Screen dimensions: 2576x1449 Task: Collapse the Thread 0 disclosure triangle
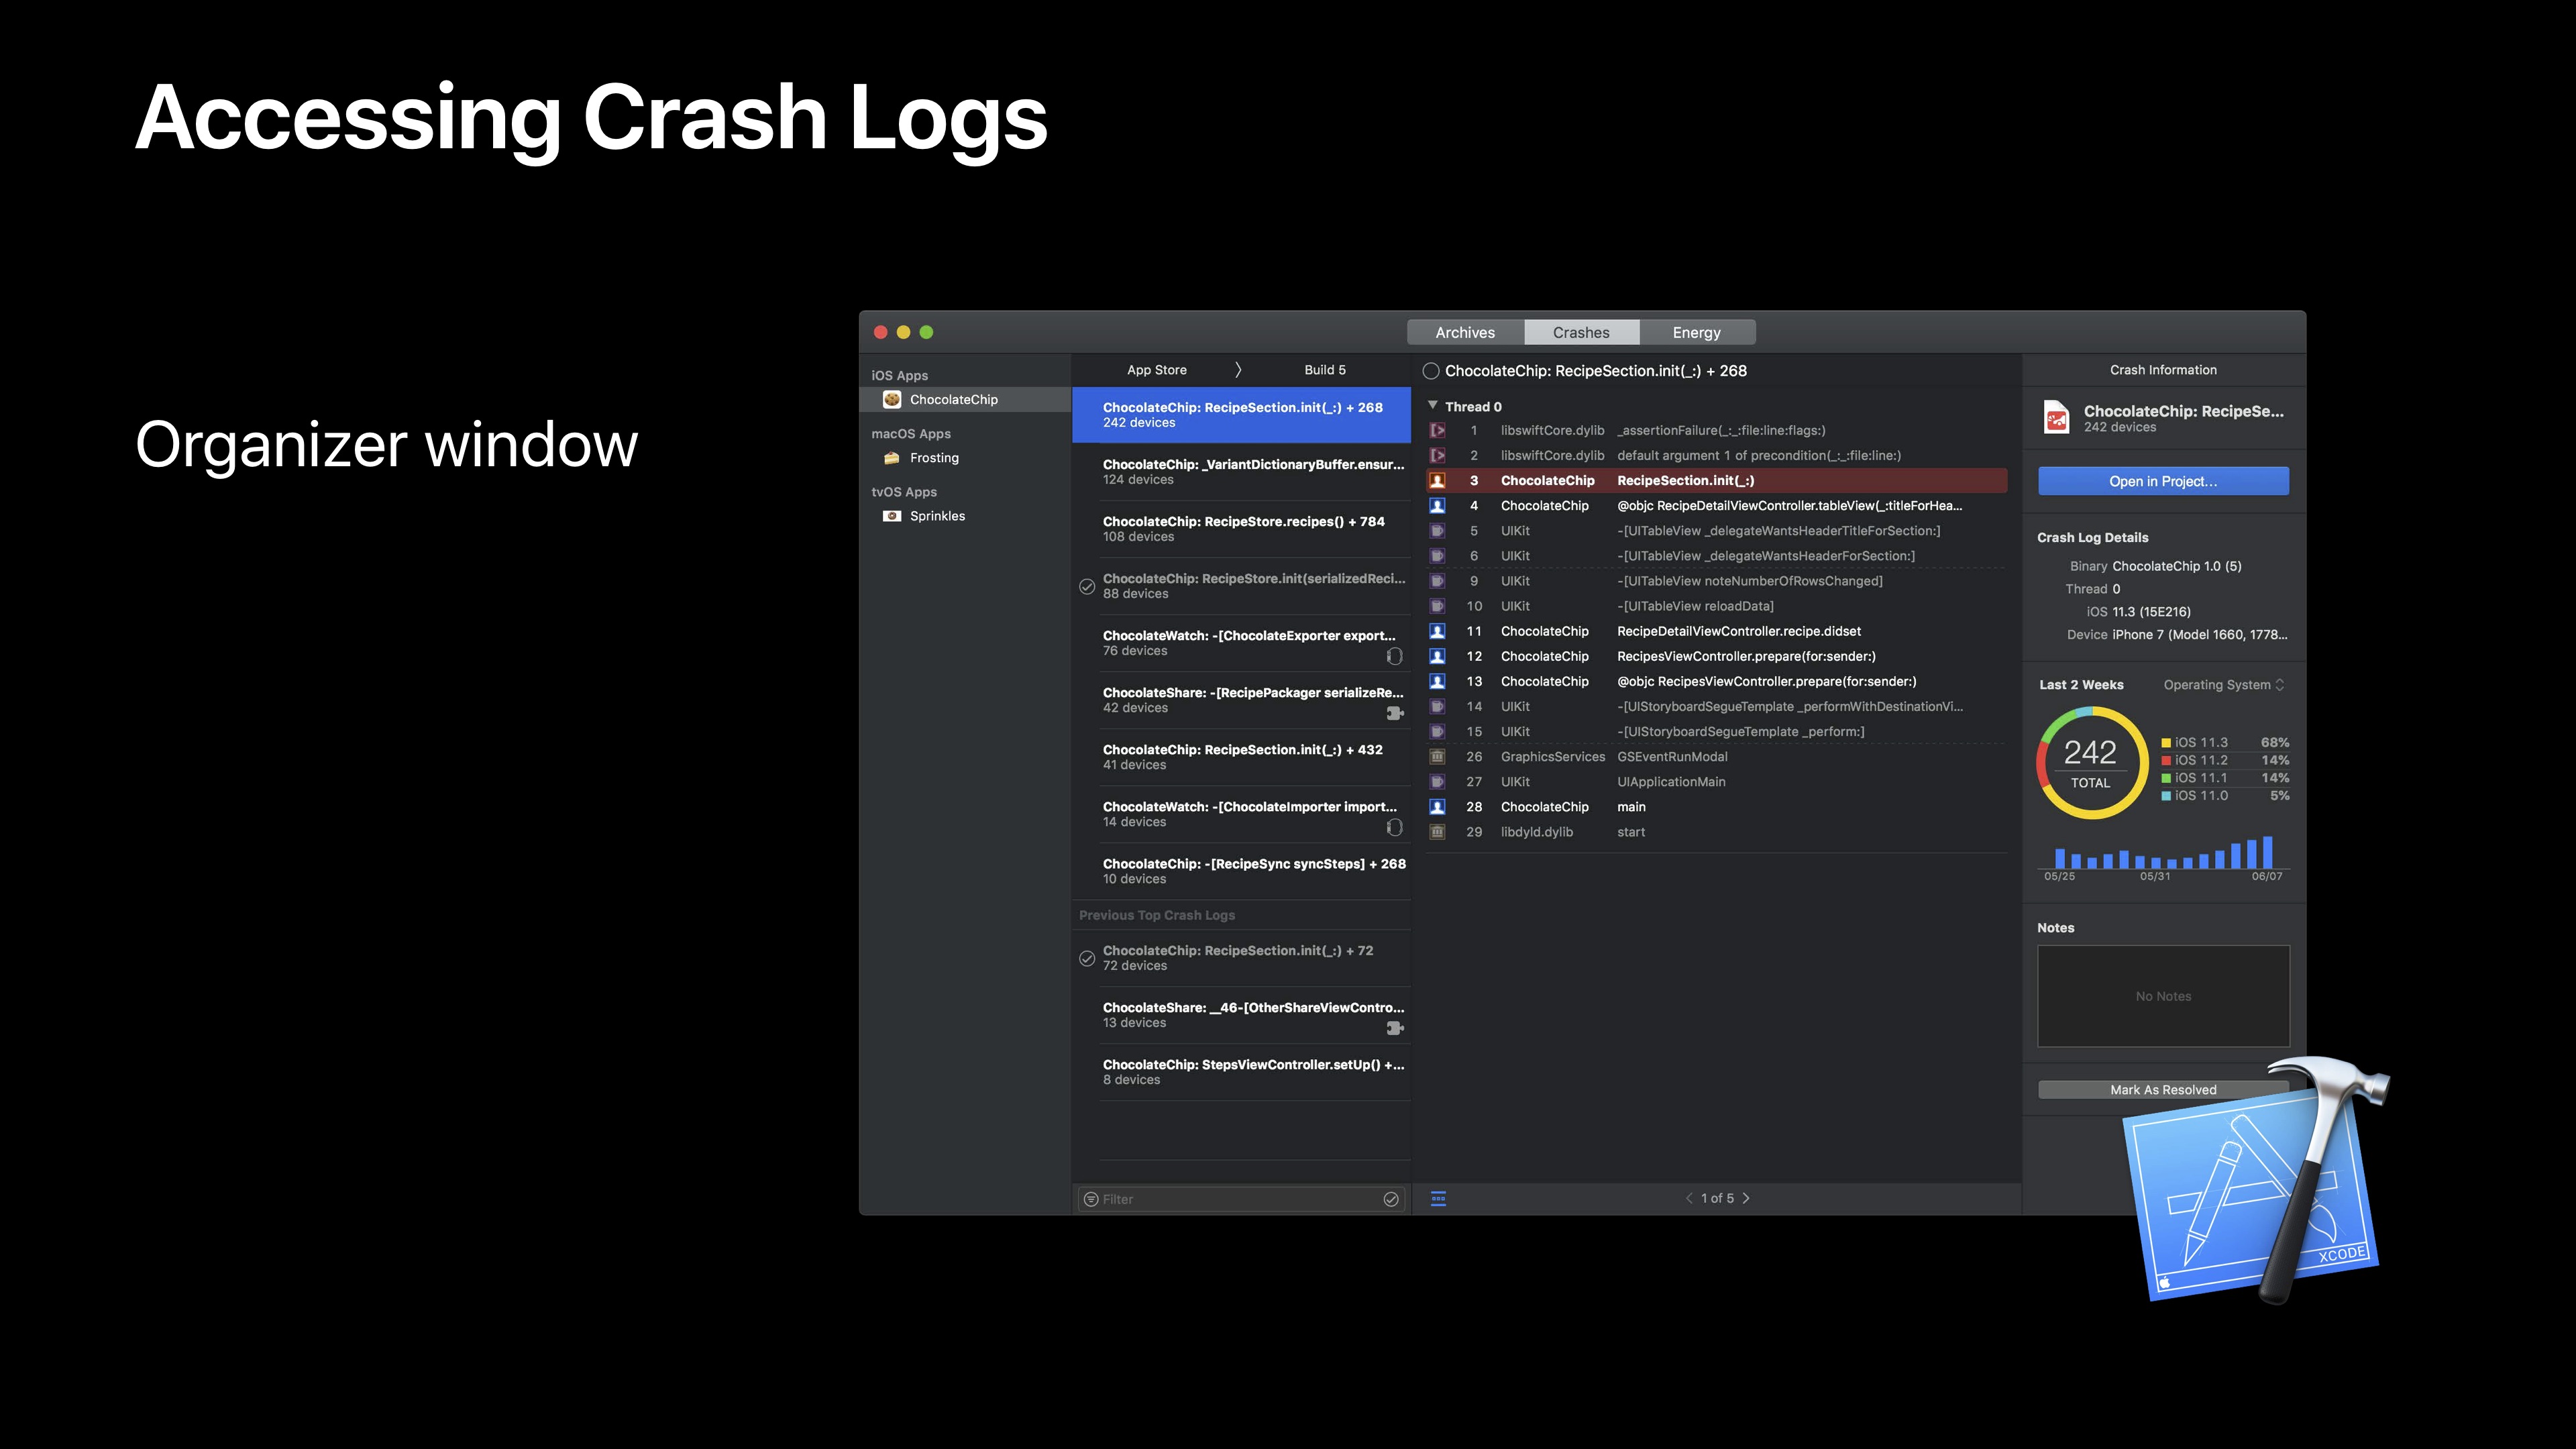[1433, 406]
